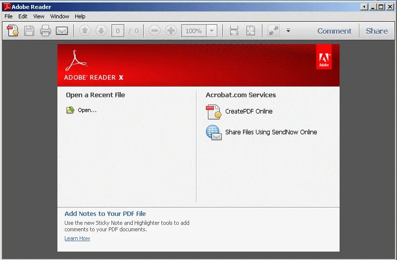
Task: Click the Adobe logo in red banner
Action: point(324,57)
